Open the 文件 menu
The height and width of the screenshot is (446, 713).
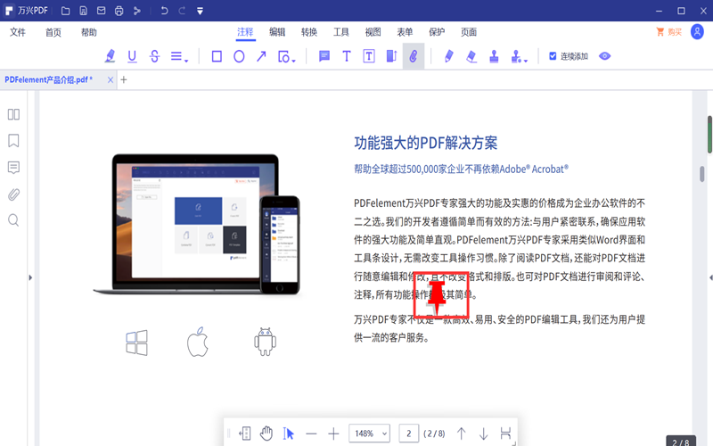point(18,32)
